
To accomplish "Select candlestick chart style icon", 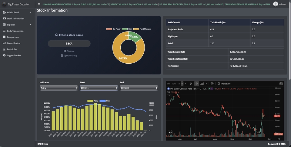I will pos(197,84).
